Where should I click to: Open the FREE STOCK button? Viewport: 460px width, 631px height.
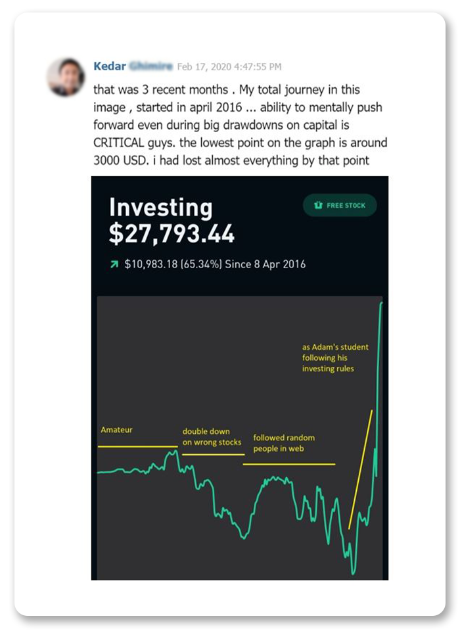pos(340,205)
